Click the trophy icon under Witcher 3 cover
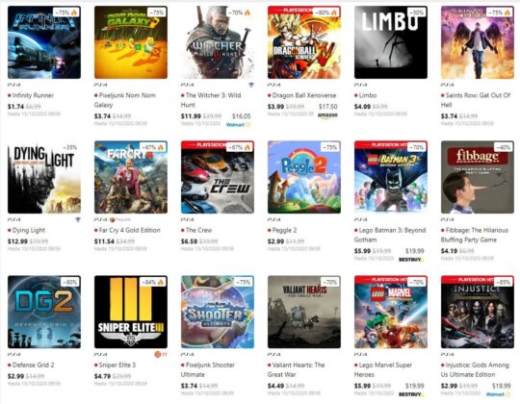520x404 pixels. [x=251, y=85]
